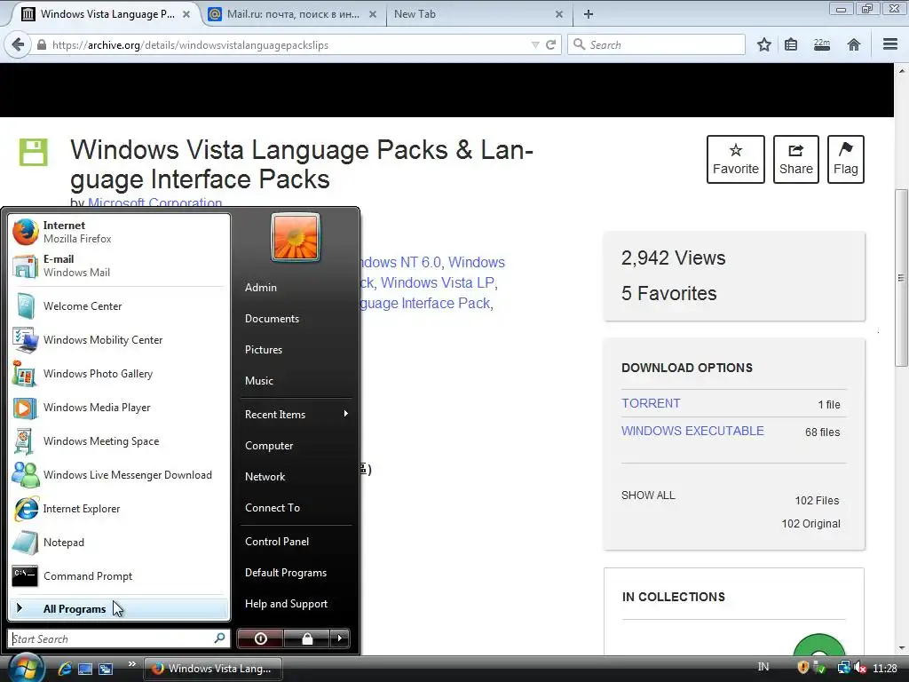Open Pictures from Start menu
Screen dimensions: 909x682
(264, 350)
